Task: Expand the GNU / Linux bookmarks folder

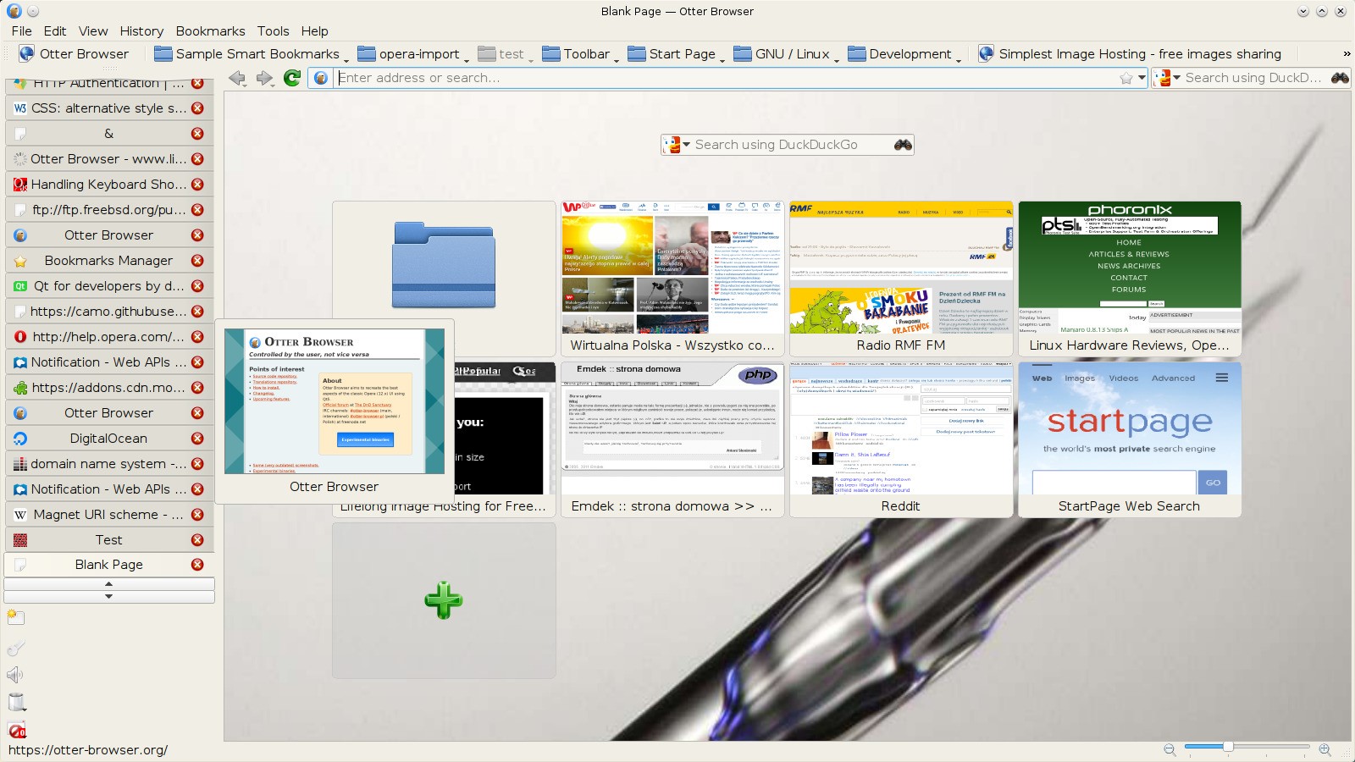Action: [784, 54]
